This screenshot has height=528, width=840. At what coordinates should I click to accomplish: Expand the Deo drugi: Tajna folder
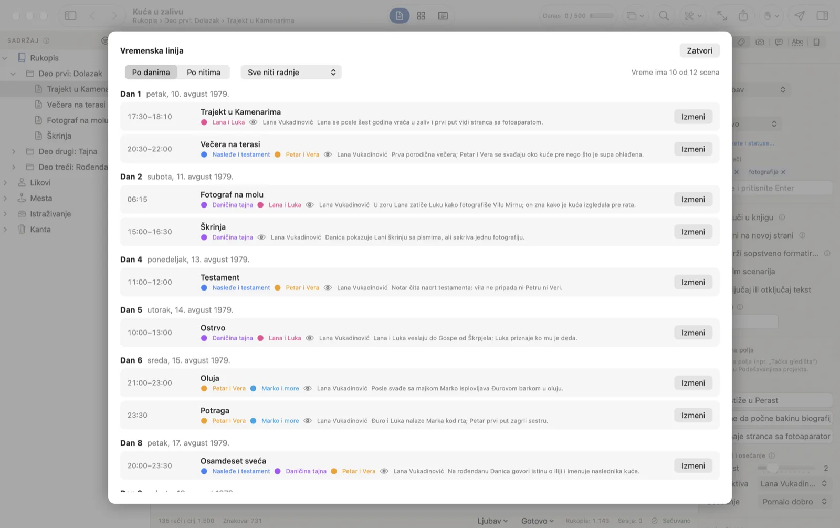coord(14,151)
